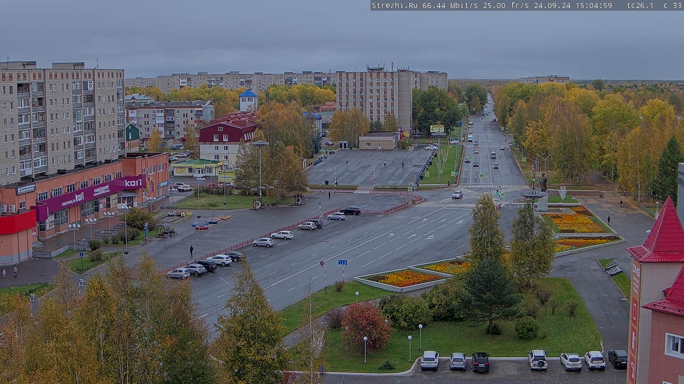Click the Strezhi.Ru overlay text
Image resolution: width=684 pixels, height=384 pixels.
click(x=395, y=6)
